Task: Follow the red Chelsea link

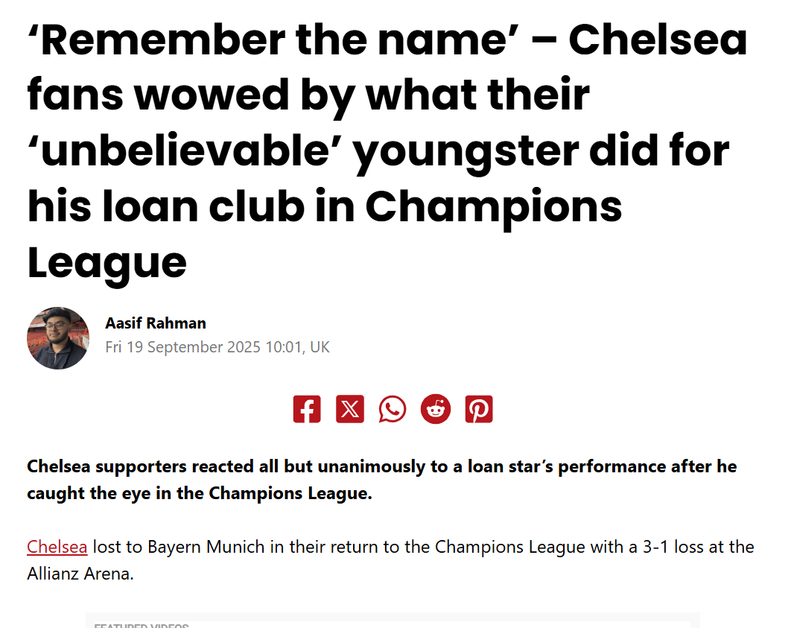Action: coord(57,547)
